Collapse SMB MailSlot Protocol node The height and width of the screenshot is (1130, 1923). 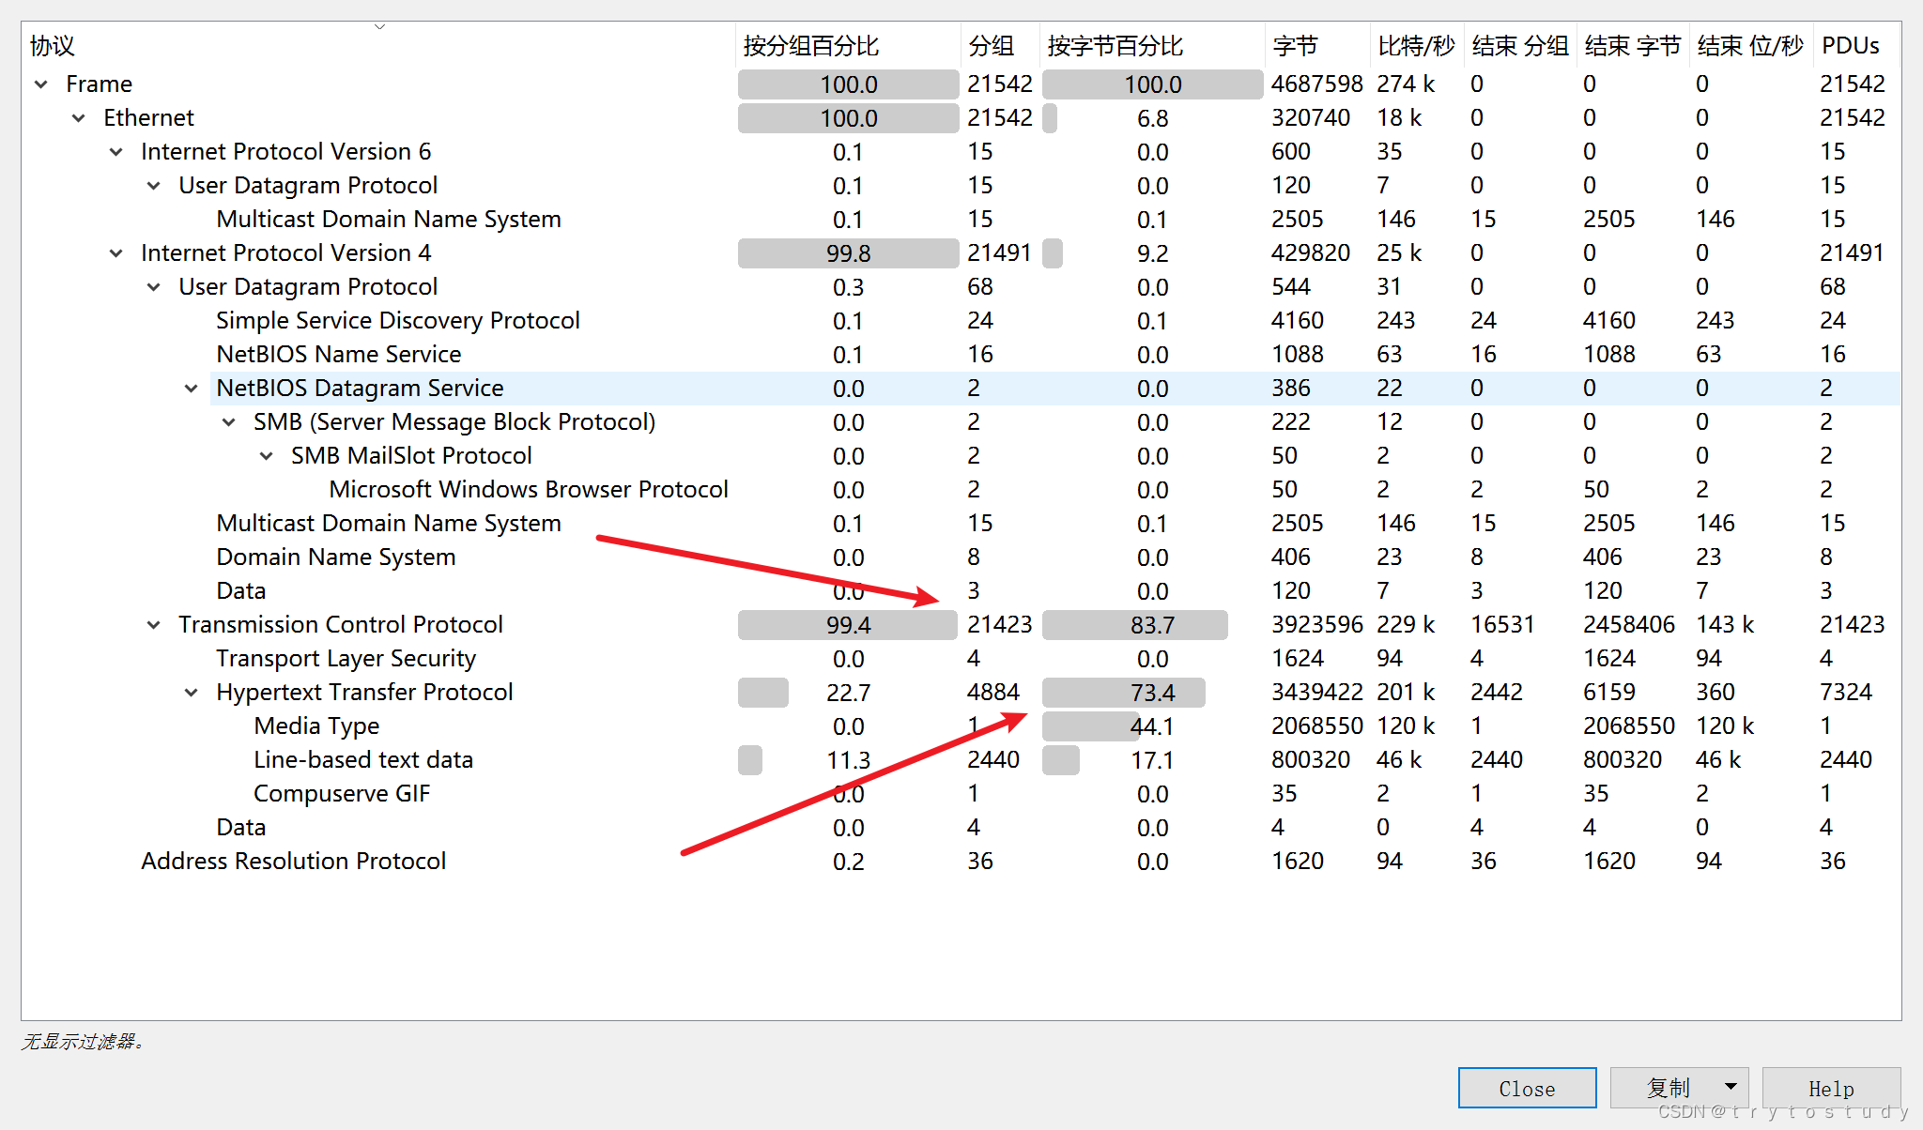[x=267, y=456]
